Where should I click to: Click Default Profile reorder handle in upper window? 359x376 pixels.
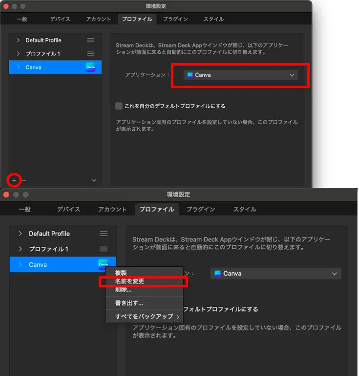click(91, 40)
